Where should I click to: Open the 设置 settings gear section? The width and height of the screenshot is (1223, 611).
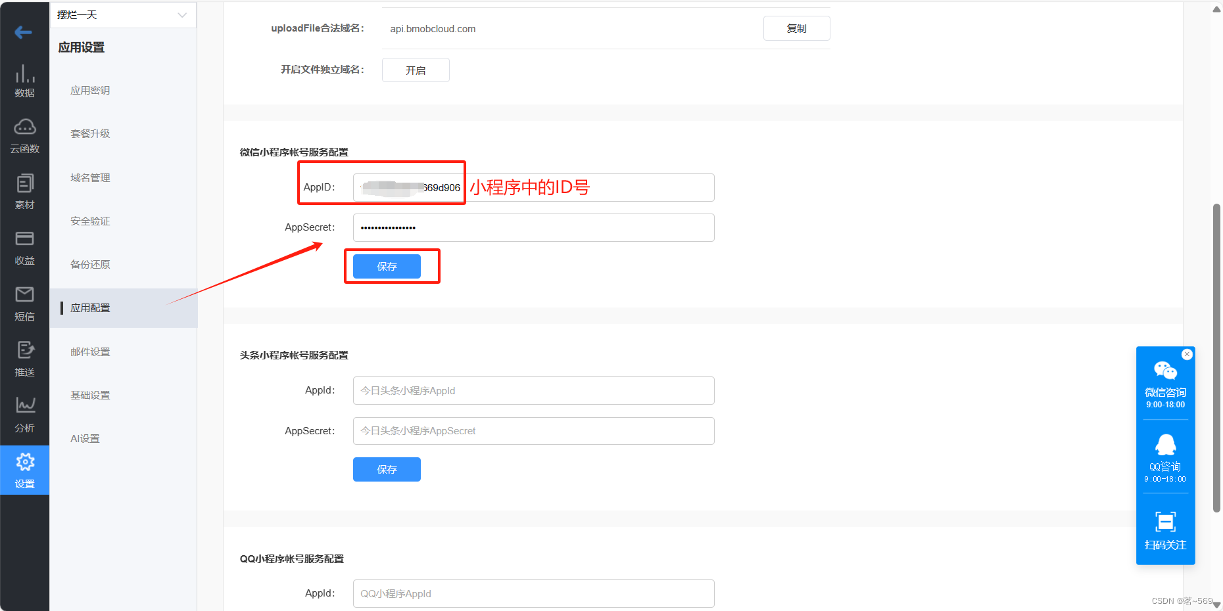pos(24,470)
